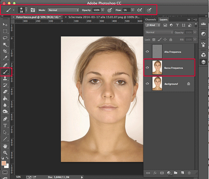Viewport: 209px width, 179px height.
Task: Click the delete layer trash button
Action: pyautogui.click(x=189, y=173)
